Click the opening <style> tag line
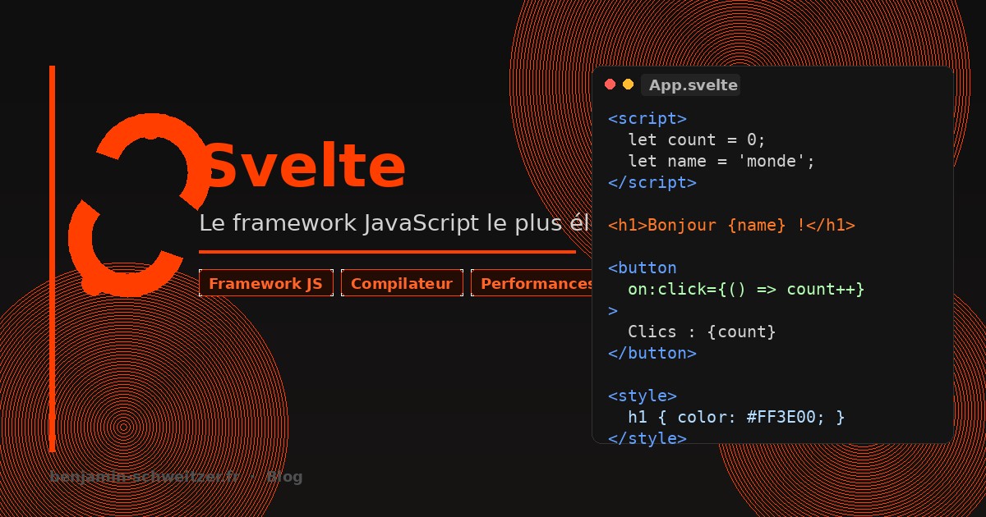The height and width of the screenshot is (517, 986). (x=643, y=396)
